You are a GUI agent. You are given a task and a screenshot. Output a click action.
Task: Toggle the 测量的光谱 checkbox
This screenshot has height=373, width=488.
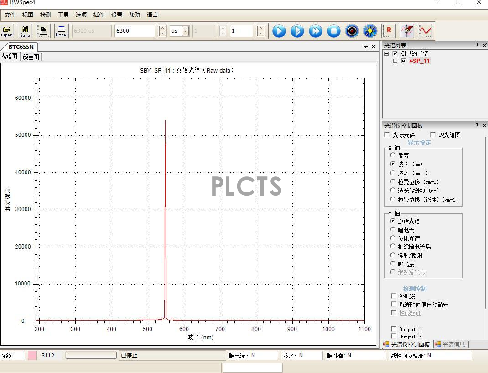click(395, 53)
